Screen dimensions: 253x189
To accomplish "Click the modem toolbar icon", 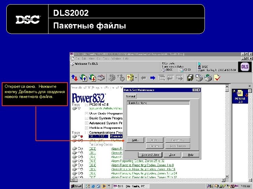I will click(102, 78).
